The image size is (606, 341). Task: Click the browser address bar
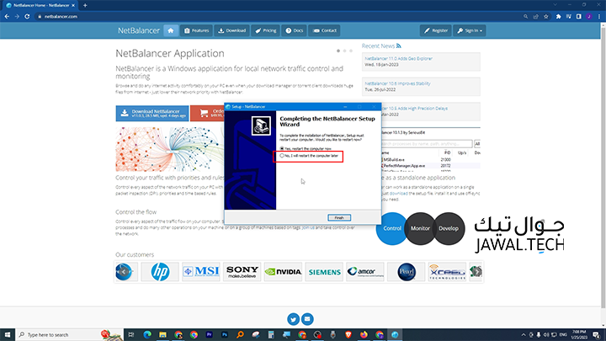(x=279, y=17)
